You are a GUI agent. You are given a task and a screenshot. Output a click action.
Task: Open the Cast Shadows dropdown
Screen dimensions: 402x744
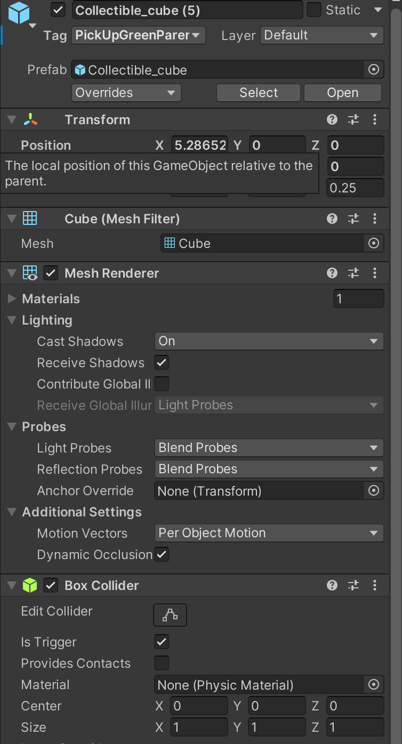269,341
